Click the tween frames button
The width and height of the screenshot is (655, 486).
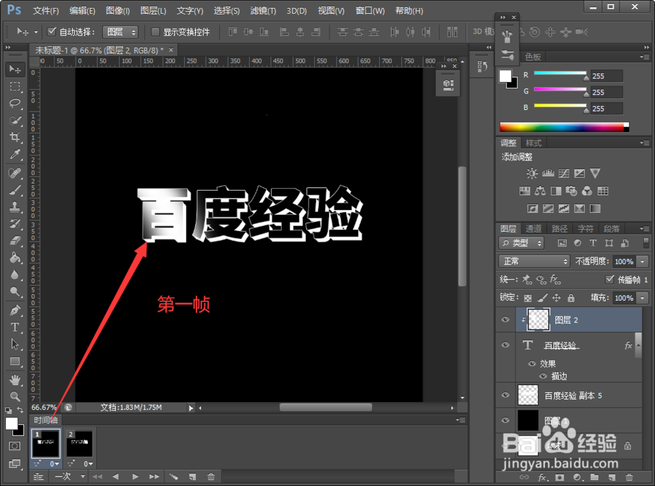tap(174, 476)
